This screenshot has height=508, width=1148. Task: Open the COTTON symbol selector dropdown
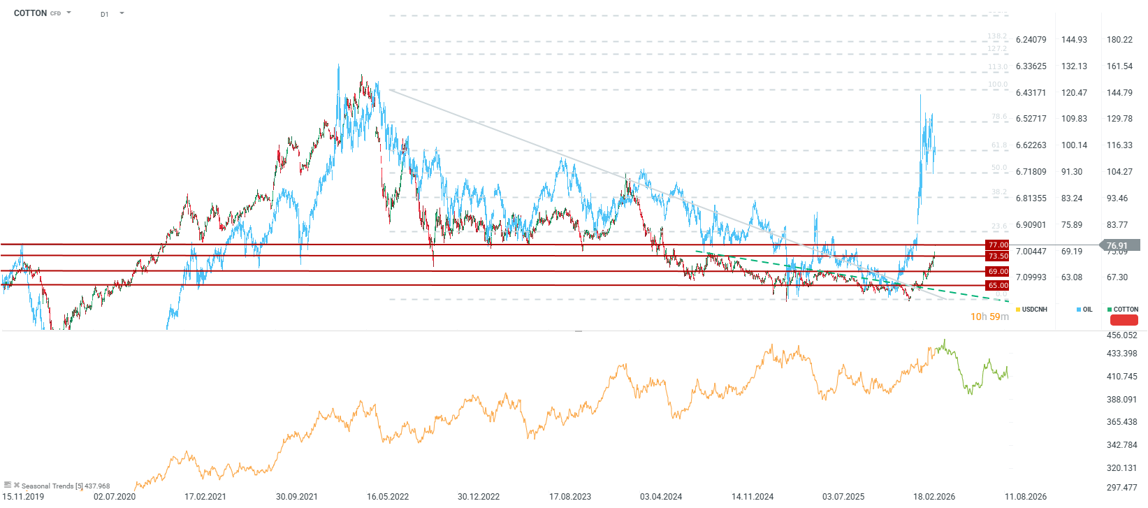(68, 13)
